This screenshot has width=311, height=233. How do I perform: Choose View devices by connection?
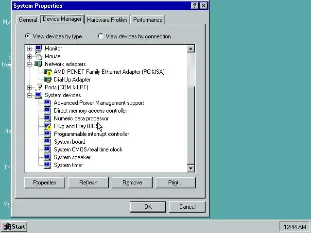pos(135,36)
